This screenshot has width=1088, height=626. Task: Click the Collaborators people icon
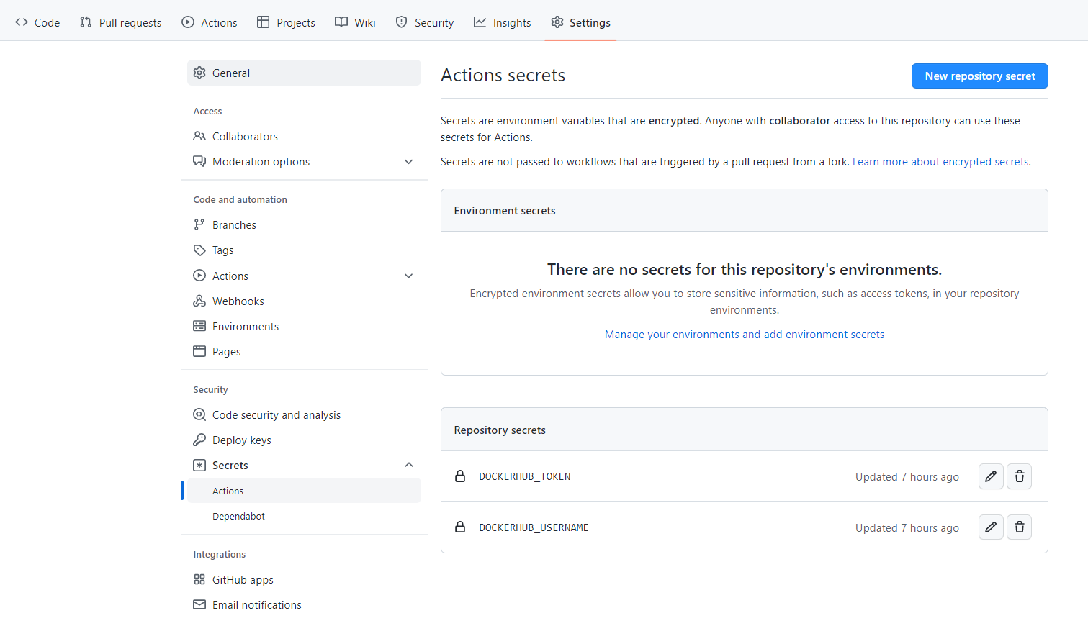coord(199,136)
